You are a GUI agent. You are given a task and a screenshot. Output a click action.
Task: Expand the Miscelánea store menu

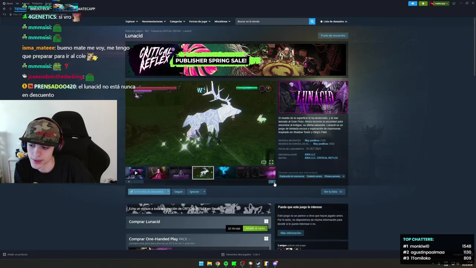(x=222, y=21)
